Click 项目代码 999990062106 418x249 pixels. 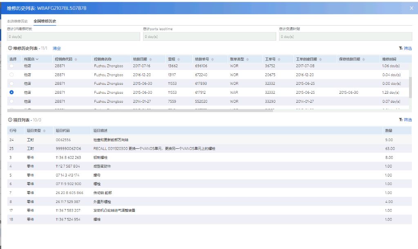point(68,149)
